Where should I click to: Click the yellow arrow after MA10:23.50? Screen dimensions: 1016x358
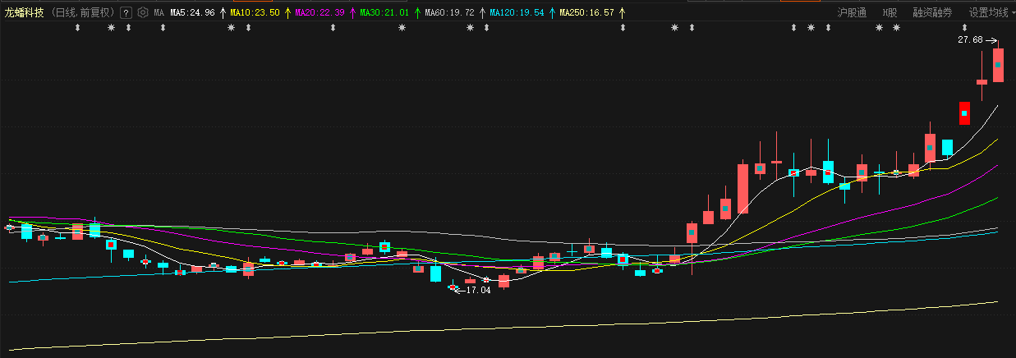(287, 12)
